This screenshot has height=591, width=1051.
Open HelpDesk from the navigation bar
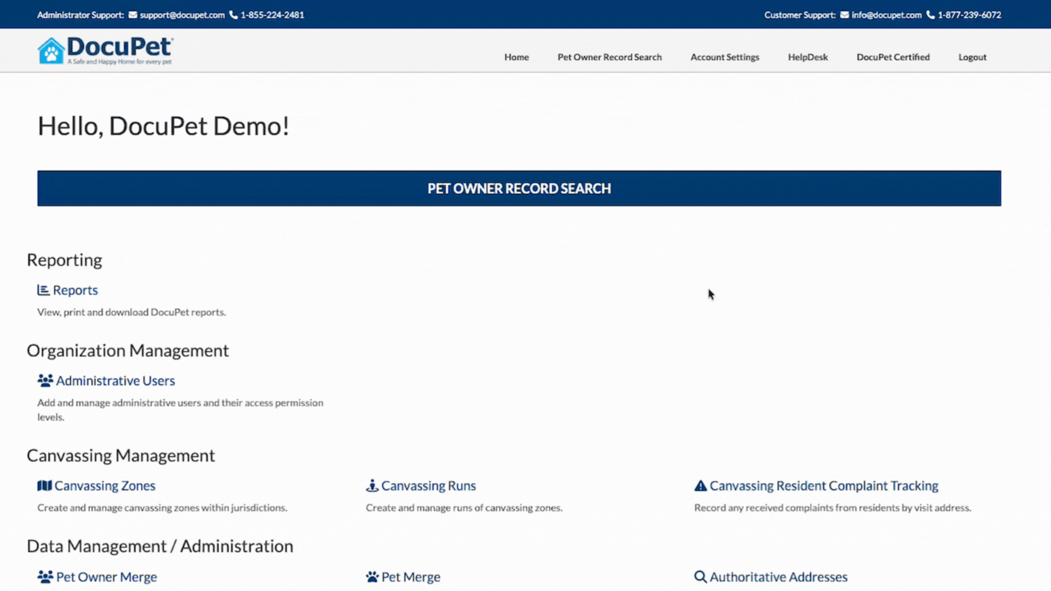click(808, 57)
